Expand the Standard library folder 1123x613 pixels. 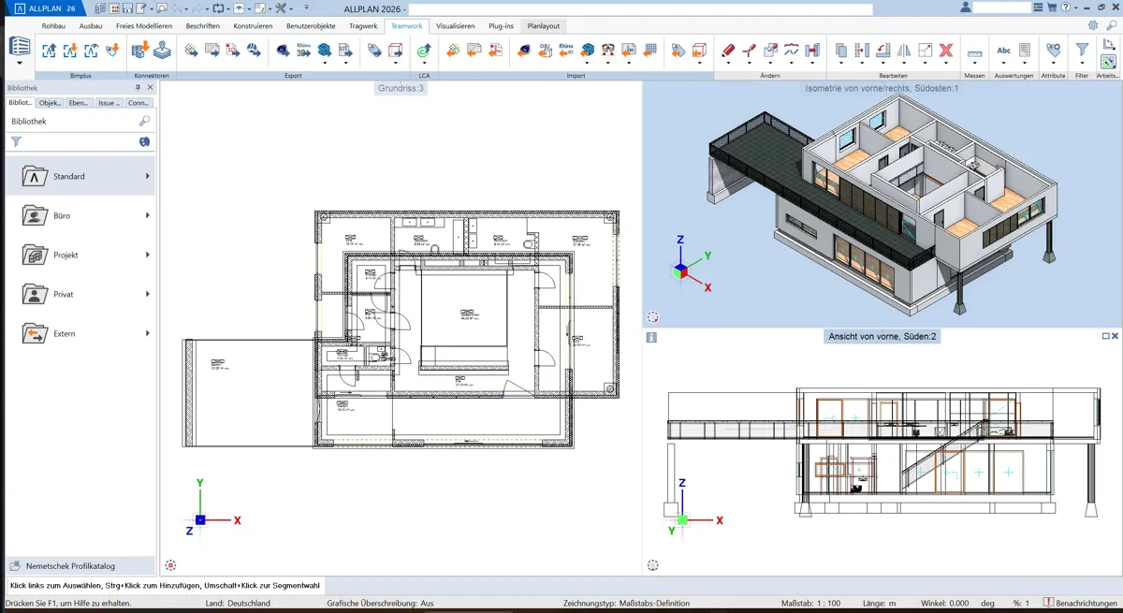coord(147,176)
